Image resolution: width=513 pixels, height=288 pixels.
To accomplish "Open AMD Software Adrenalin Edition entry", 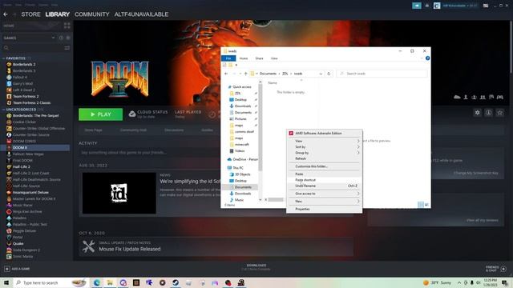I will tap(324, 134).
